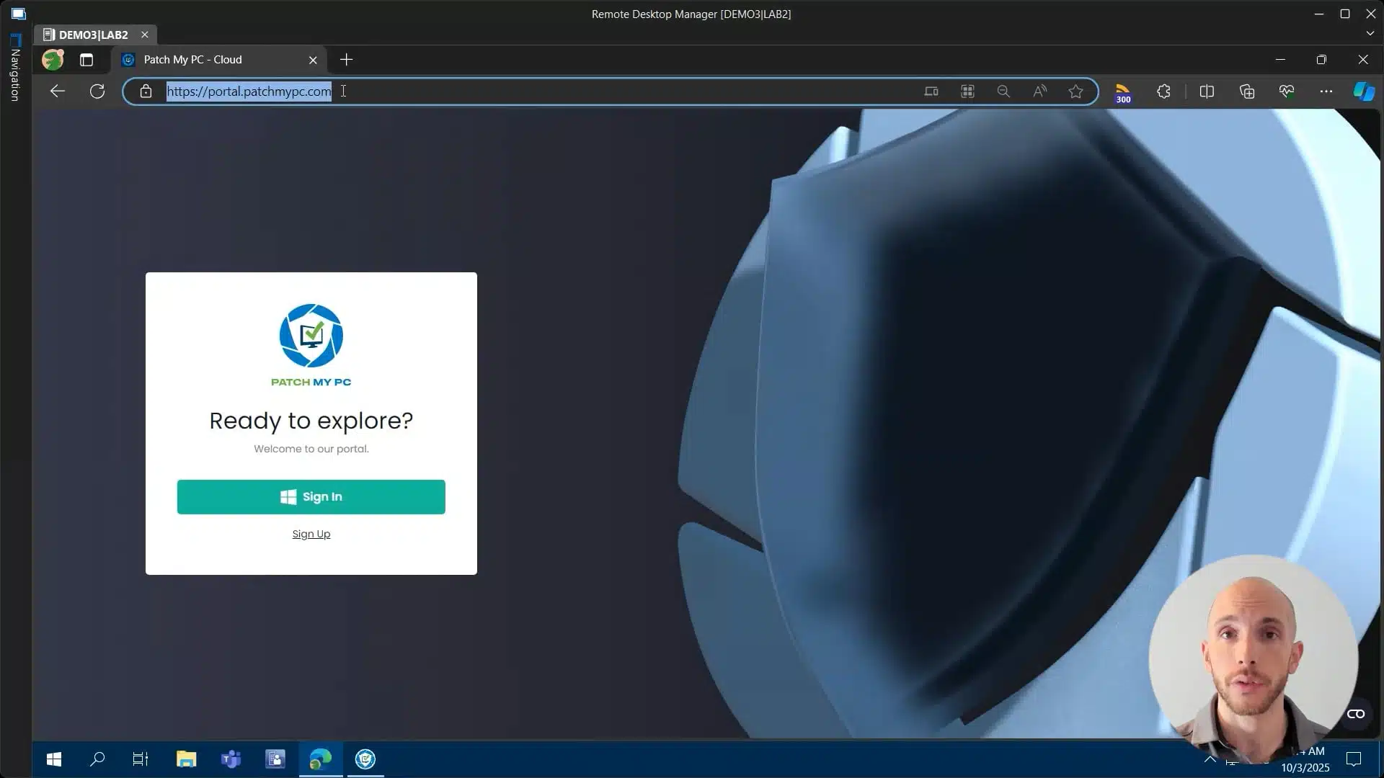Screen dimensions: 1384x778
Task: Click the Sign Up link
Action: coord(311,534)
